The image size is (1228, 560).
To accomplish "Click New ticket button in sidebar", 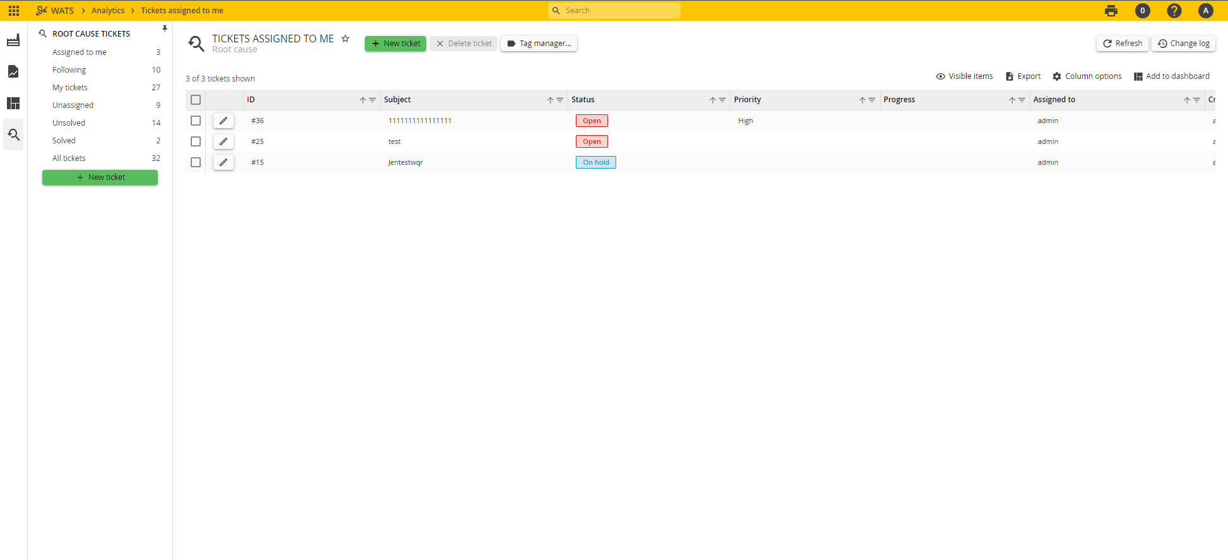I will pos(100,177).
